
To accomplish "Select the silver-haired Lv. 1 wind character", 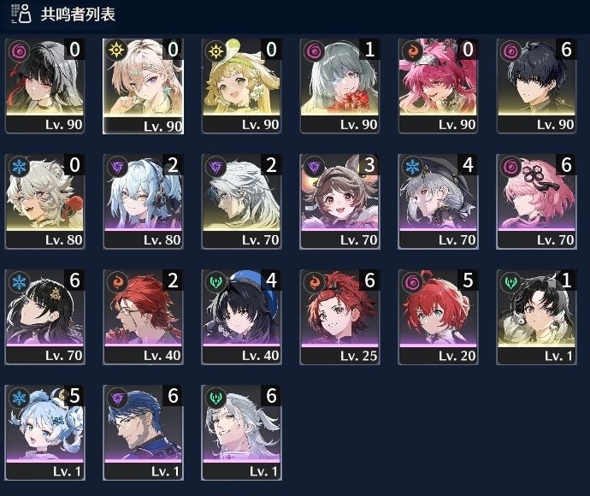I will (x=242, y=433).
